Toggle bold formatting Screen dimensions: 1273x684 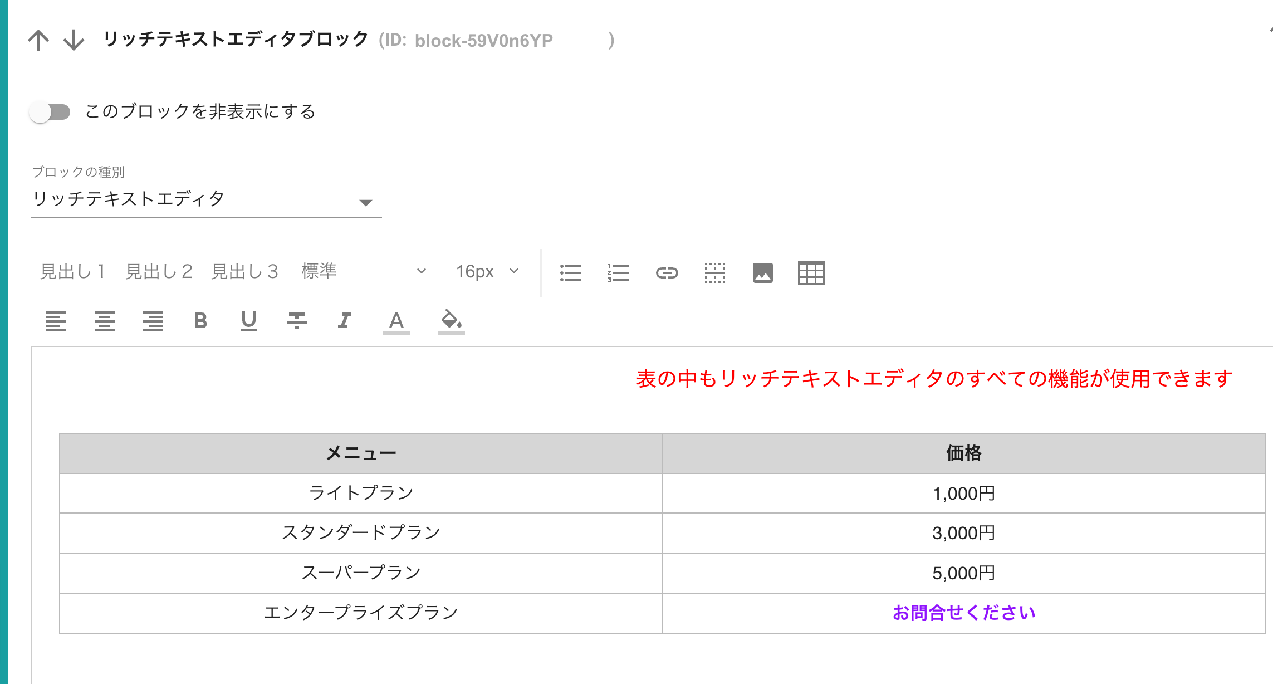point(200,321)
